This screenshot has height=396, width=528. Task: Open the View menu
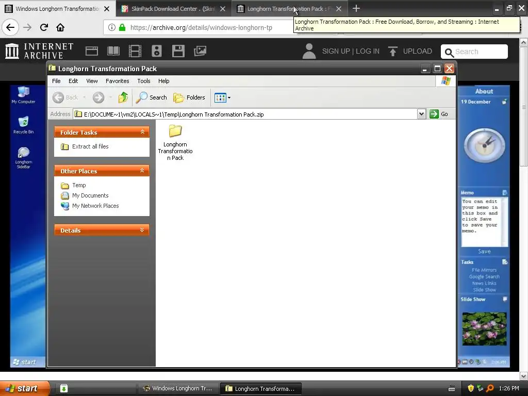pos(92,81)
